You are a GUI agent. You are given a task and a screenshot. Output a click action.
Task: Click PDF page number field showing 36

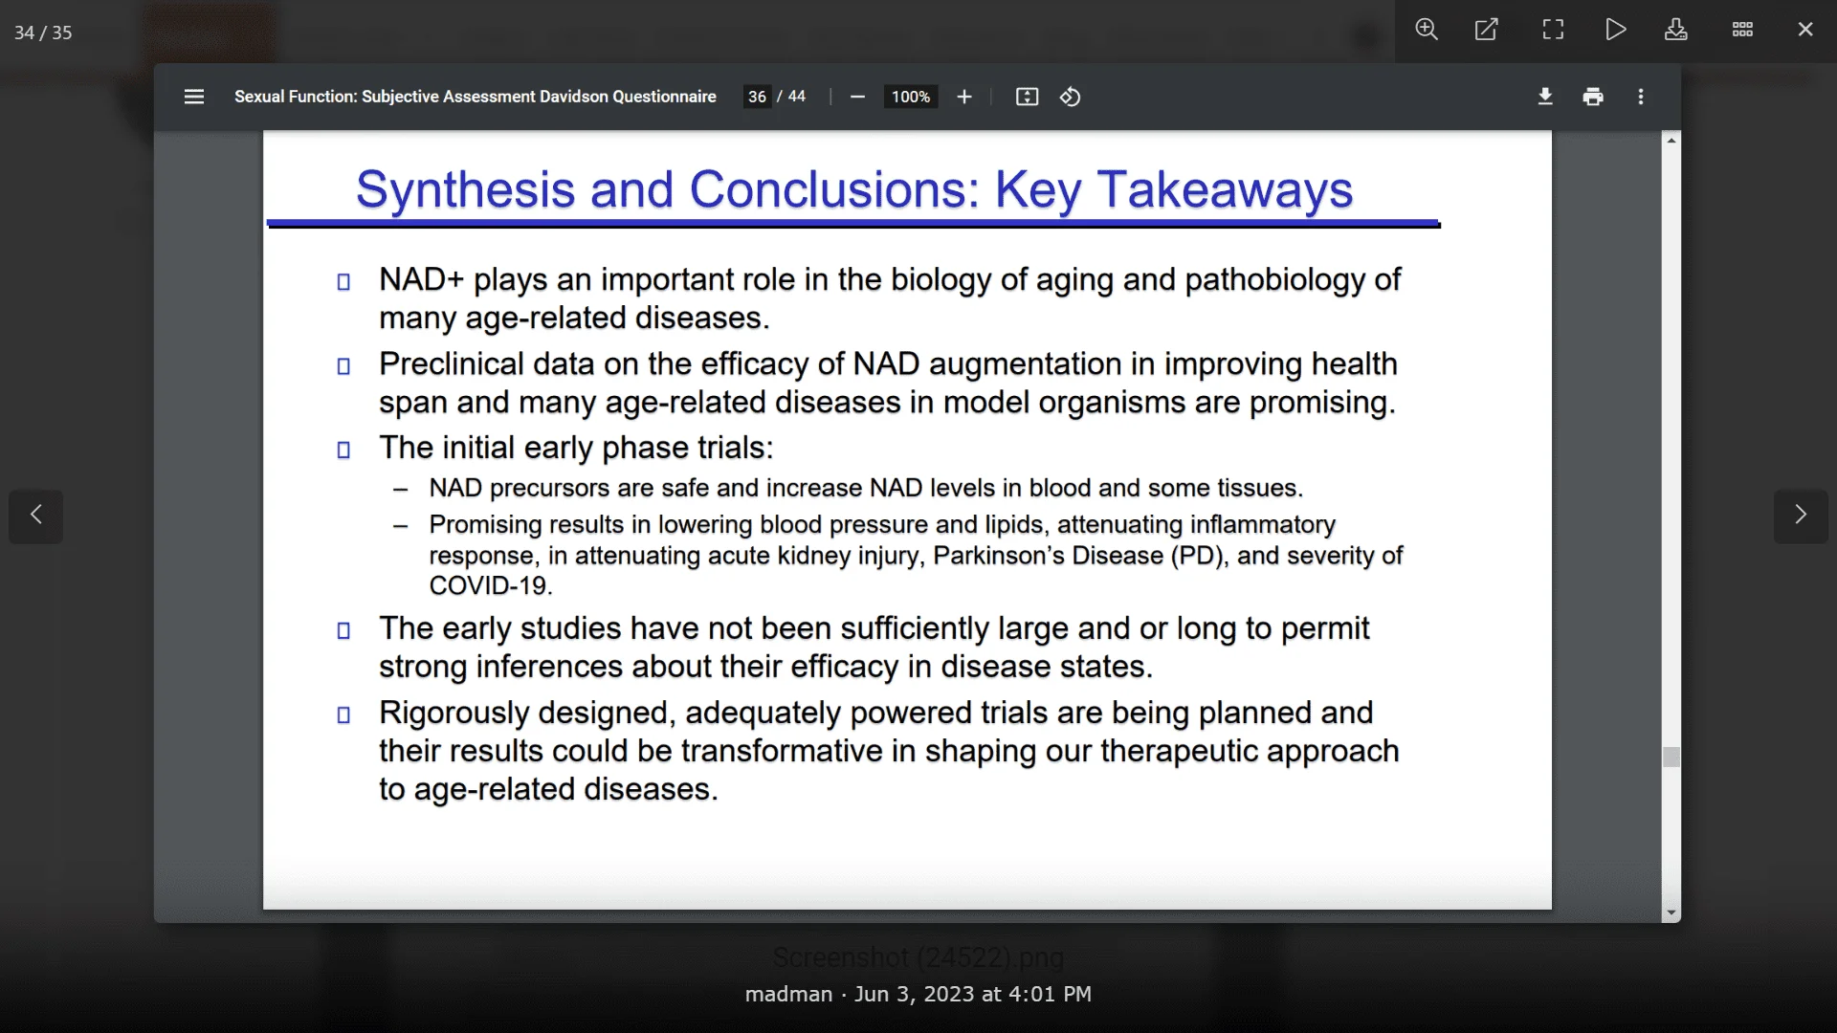(x=757, y=97)
